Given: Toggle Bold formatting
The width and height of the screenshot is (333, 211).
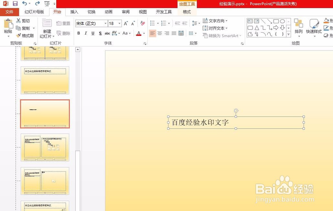Looking at the screenshot, I should (x=79, y=33).
